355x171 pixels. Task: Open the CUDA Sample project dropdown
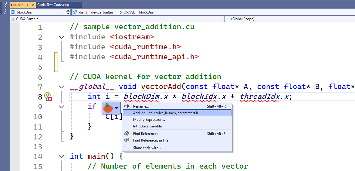[222, 19]
